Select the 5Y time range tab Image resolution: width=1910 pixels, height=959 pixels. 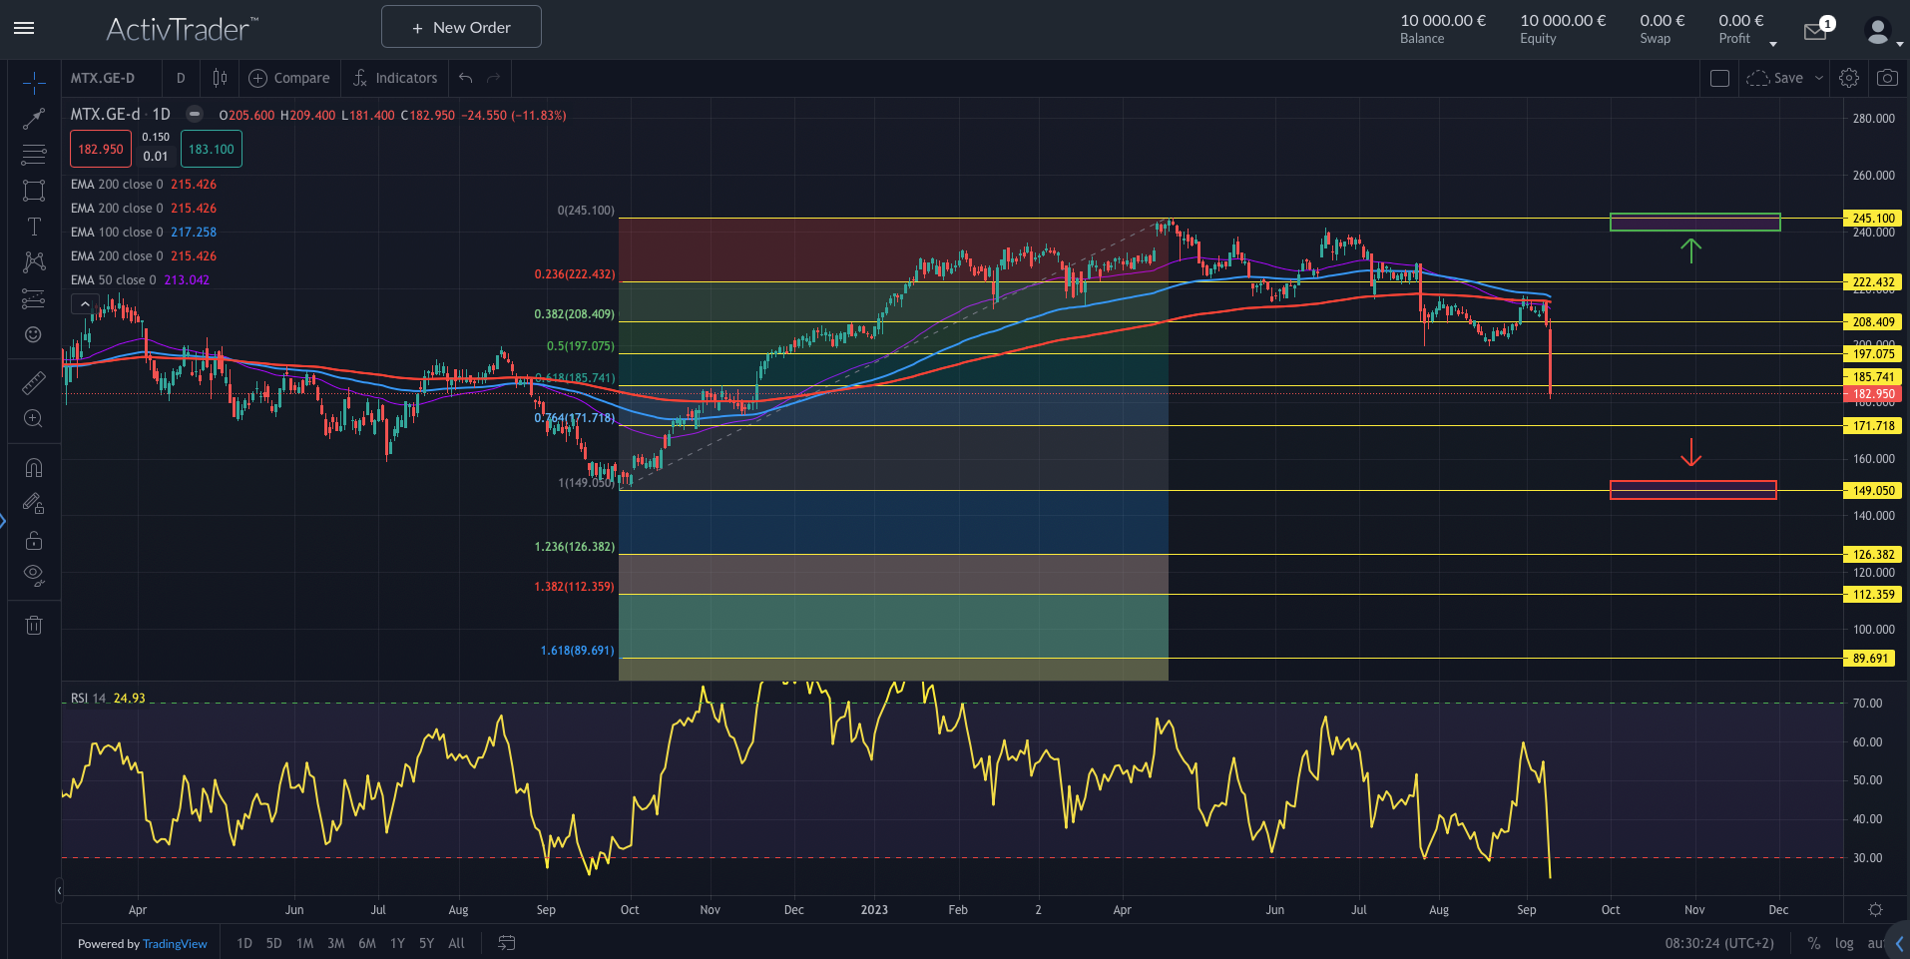tap(426, 943)
